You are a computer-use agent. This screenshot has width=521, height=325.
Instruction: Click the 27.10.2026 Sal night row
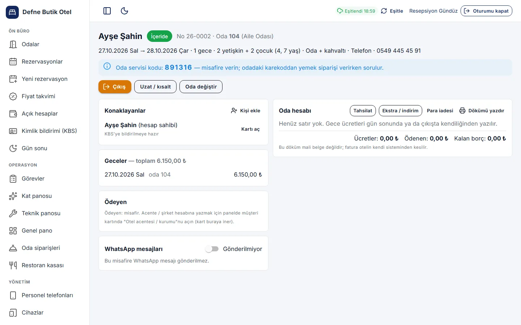(183, 175)
